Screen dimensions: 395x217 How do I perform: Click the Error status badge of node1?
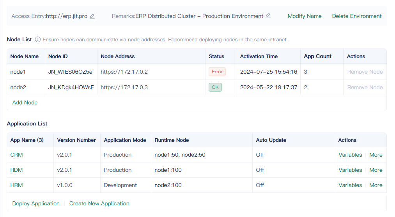(217, 72)
